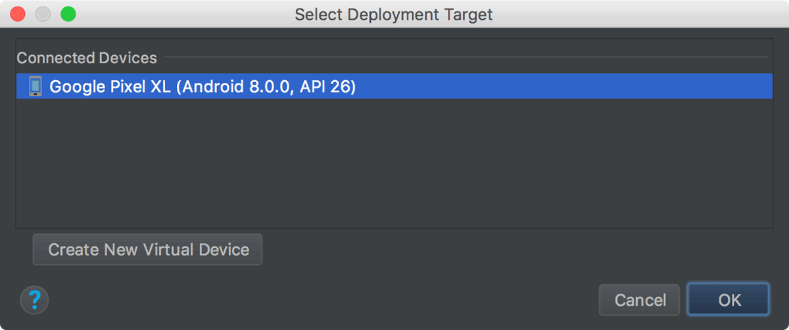Confirm deployment with the OK button

tap(729, 300)
